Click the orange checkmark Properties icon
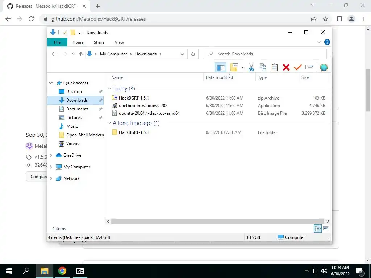This screenshot has width=371, height=278. [298, 68]
